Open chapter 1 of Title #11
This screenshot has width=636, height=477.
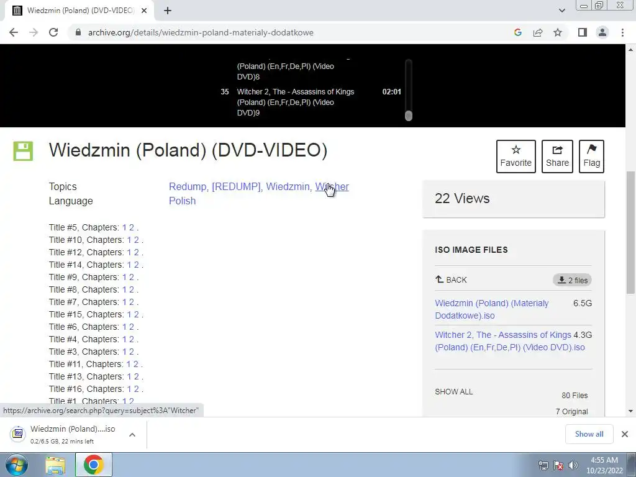(x=129, y=364)
